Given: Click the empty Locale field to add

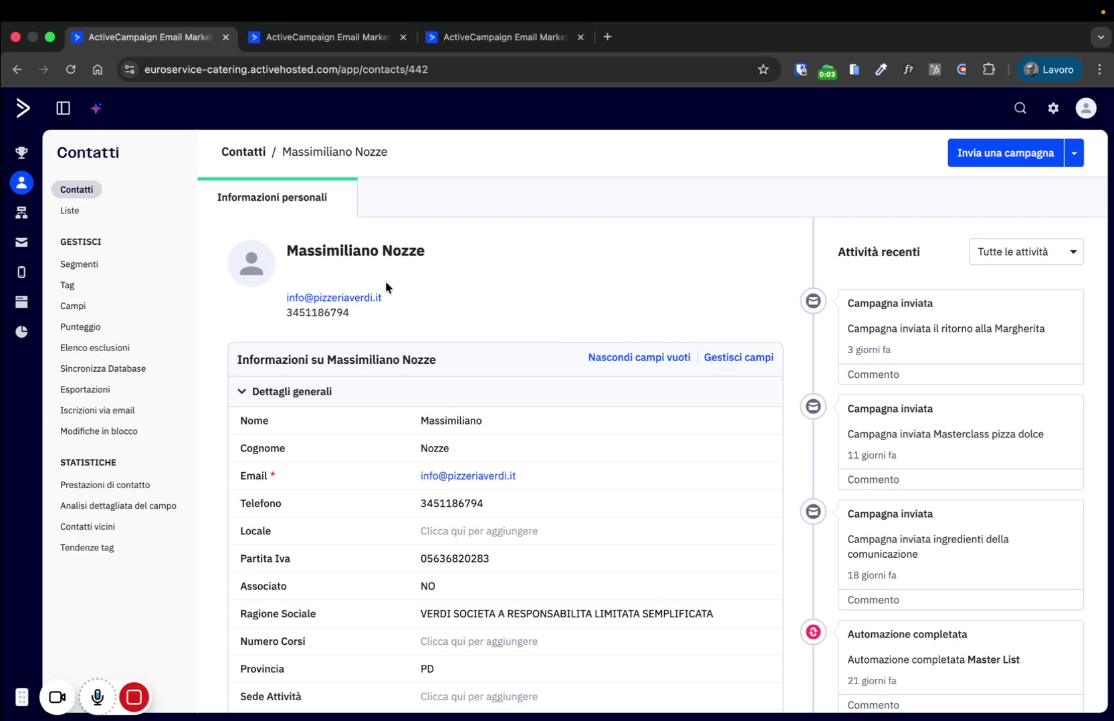Looking at the screenshot, I should pyautogui.click(x=479, y=531).
